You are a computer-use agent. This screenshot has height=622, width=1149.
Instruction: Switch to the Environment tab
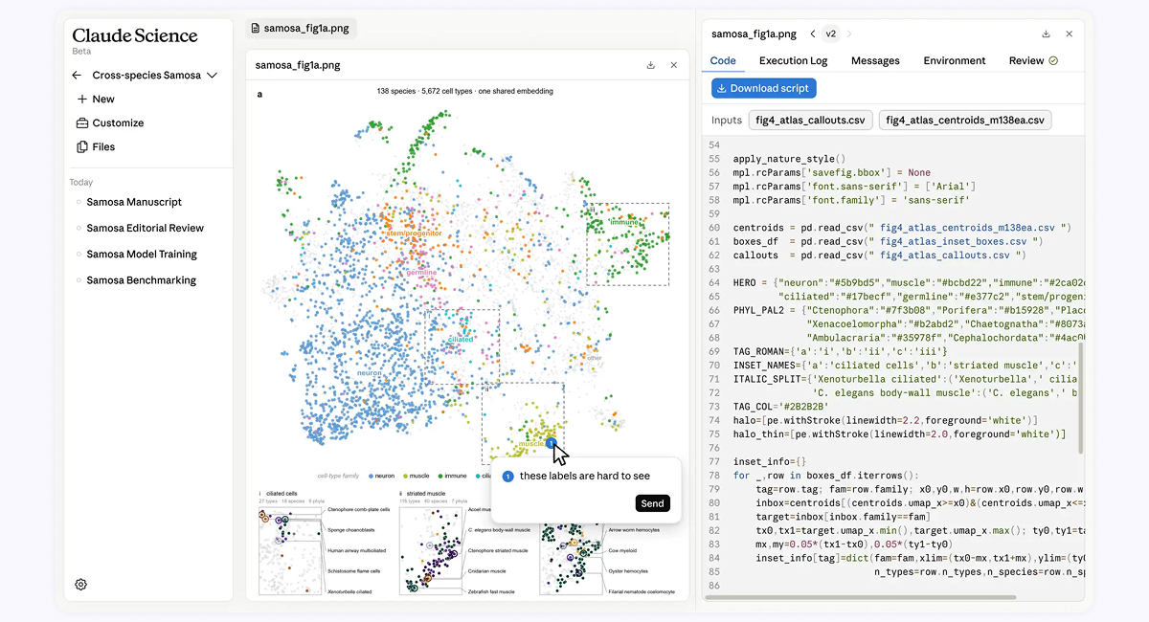pyautogui.click(x=955, y=60)
